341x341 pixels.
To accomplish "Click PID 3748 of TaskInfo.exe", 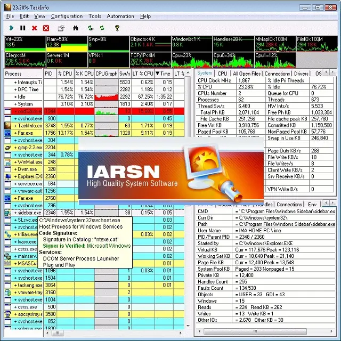I will pyautogui.click(x=50, y=126).
